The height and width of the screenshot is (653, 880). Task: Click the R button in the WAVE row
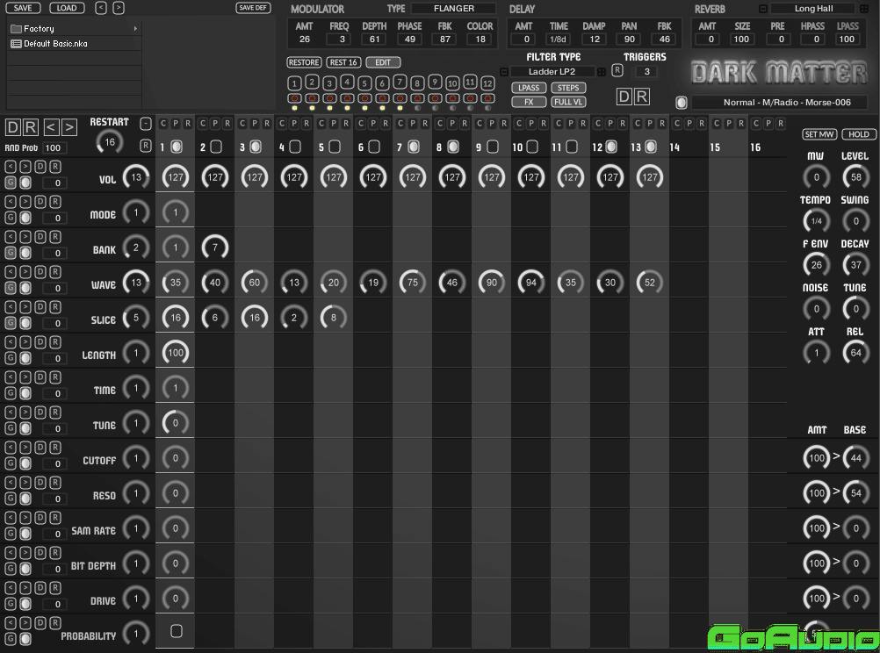pyautogui.click(x=54, y=272)
